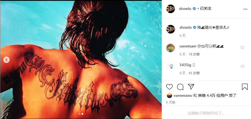
Task: Like uwretsam's comment
Action: click(242, 48)
